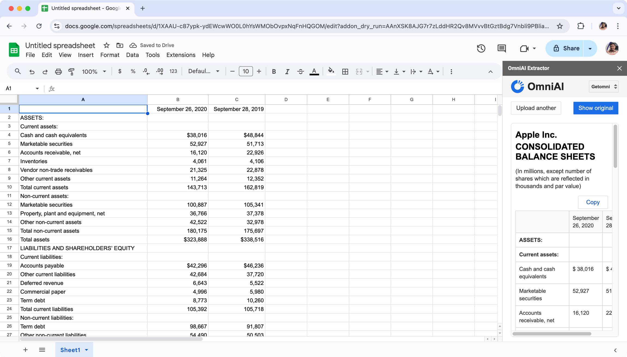Open the Extensions menu

[x=181, y=55]
